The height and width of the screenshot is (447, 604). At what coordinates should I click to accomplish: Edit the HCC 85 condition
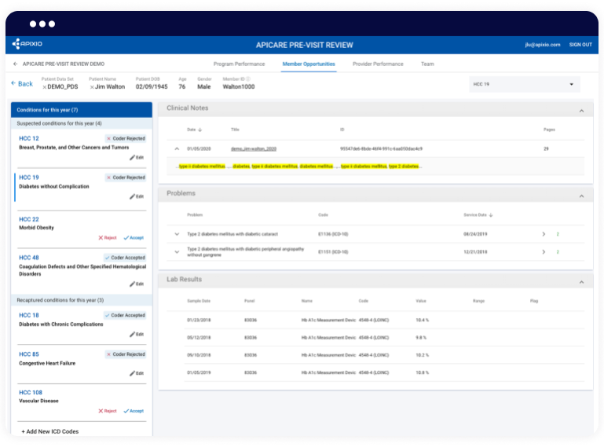pyautogui.click(x=137, y=373)
